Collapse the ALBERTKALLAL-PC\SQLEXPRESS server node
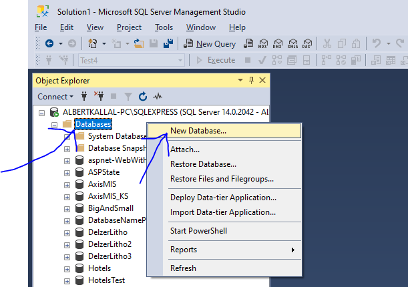 click(41, 113)
